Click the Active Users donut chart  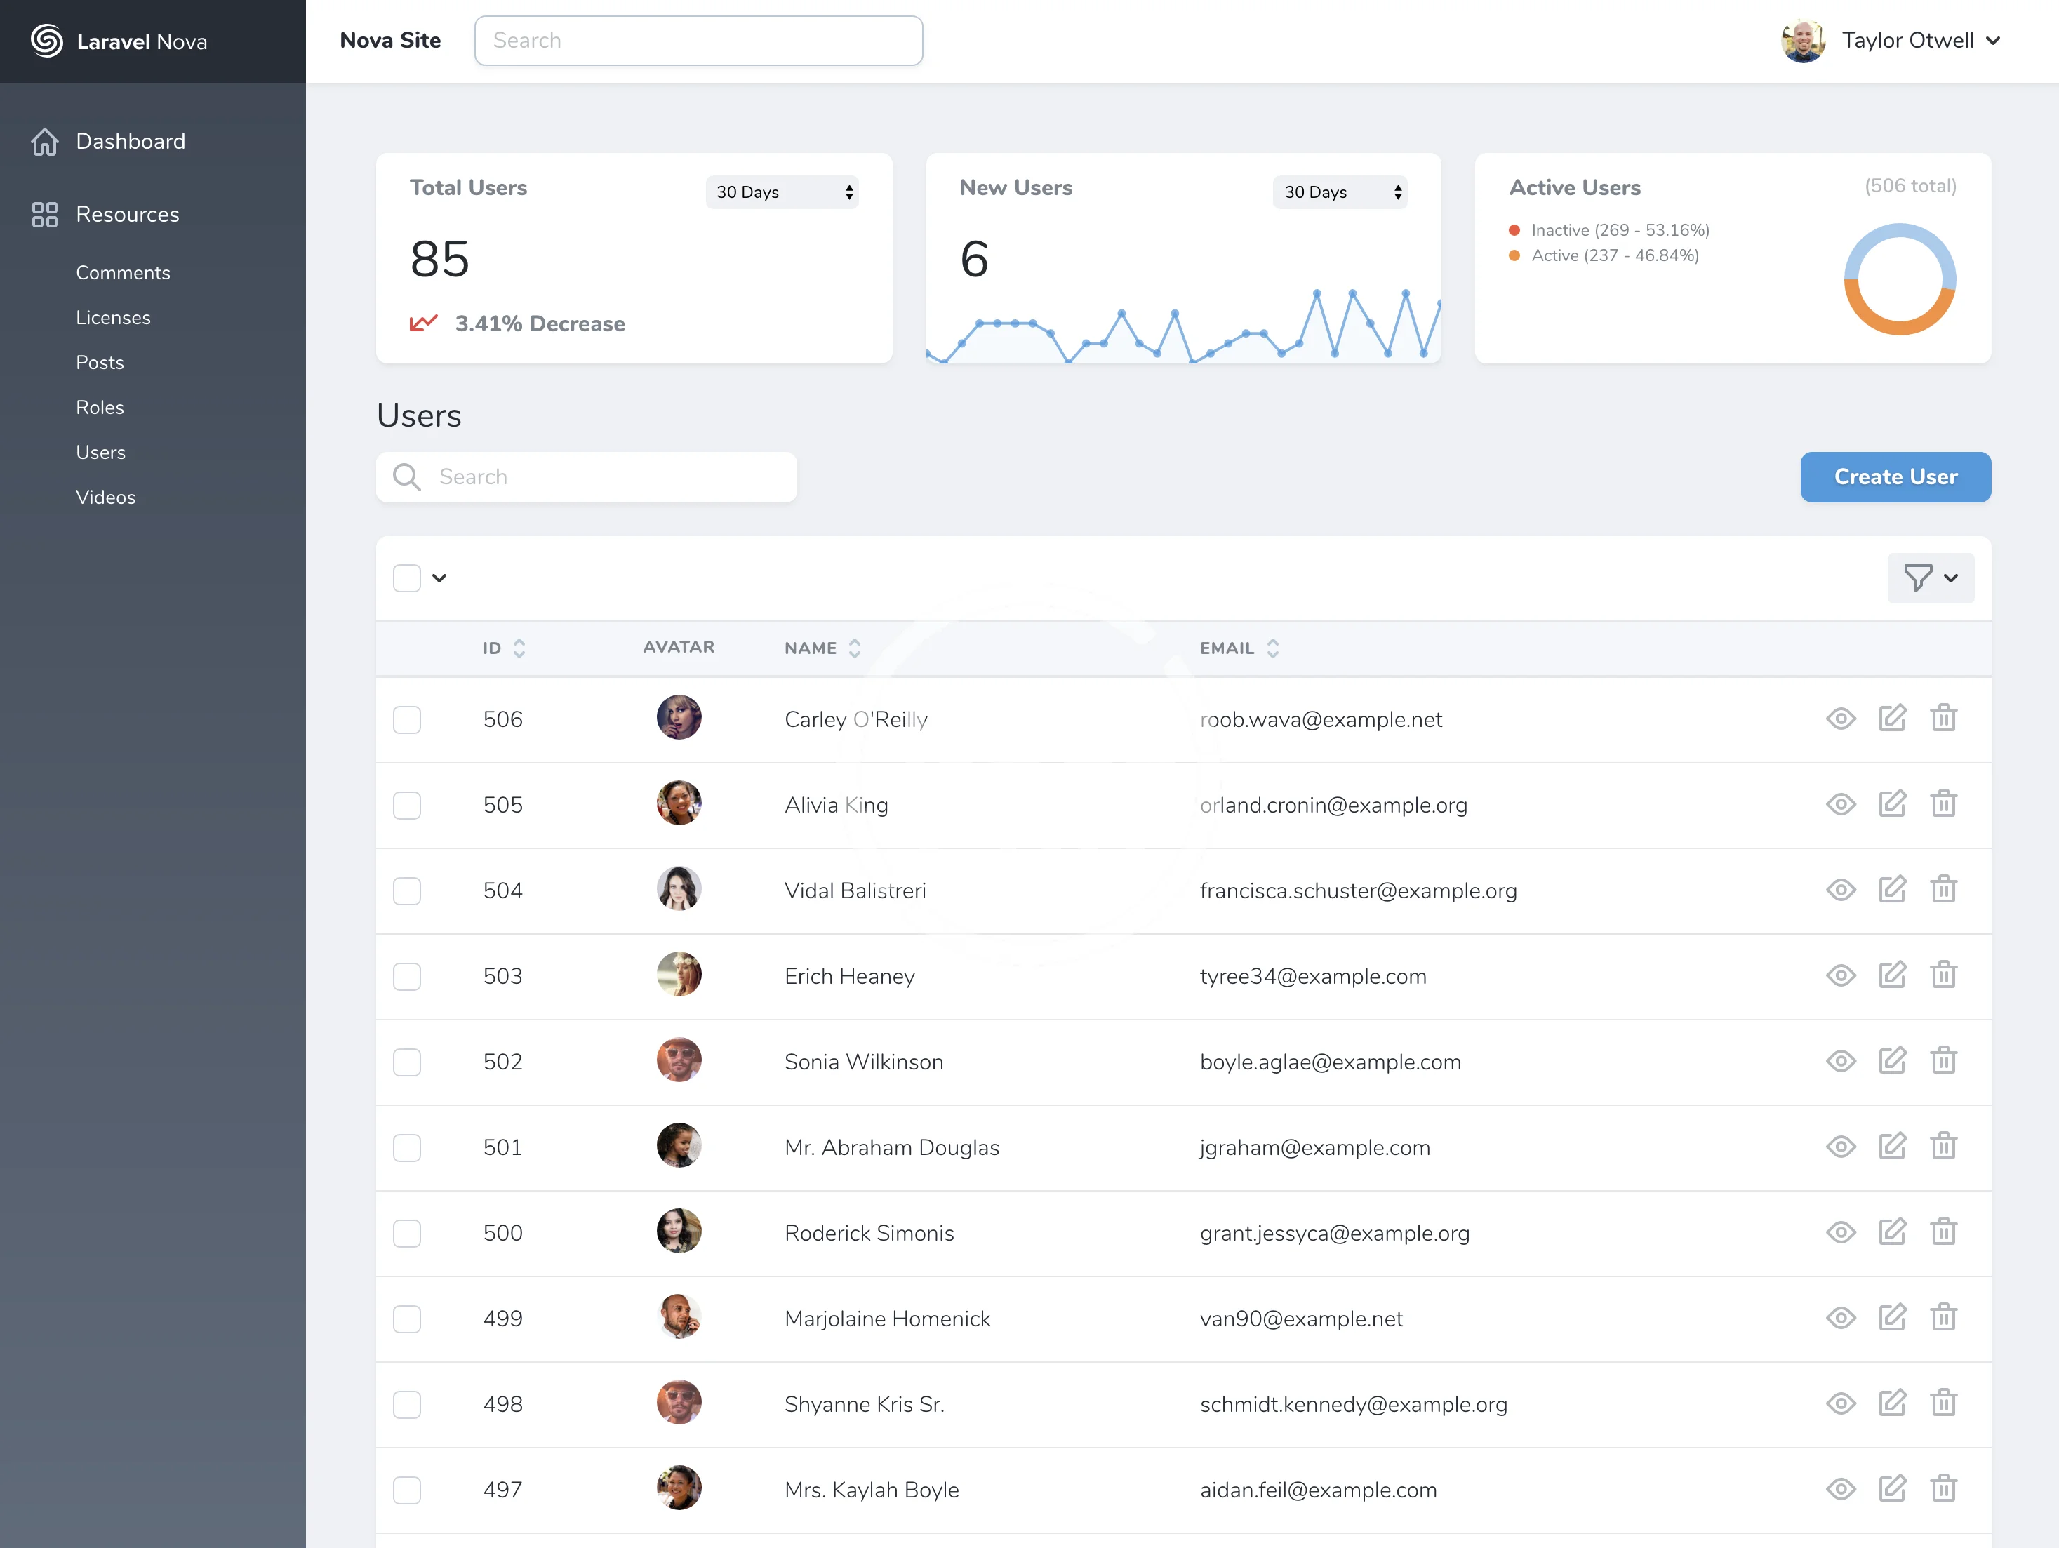(x=1899, y=279)
